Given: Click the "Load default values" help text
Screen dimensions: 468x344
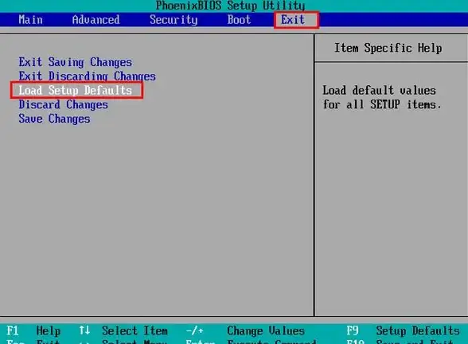Looking at the screenshot, I should pos(379,90).
